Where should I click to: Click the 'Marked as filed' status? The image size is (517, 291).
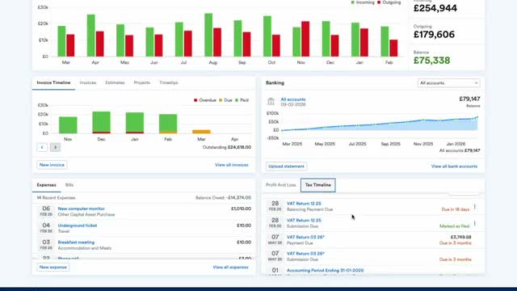(454, 226)
